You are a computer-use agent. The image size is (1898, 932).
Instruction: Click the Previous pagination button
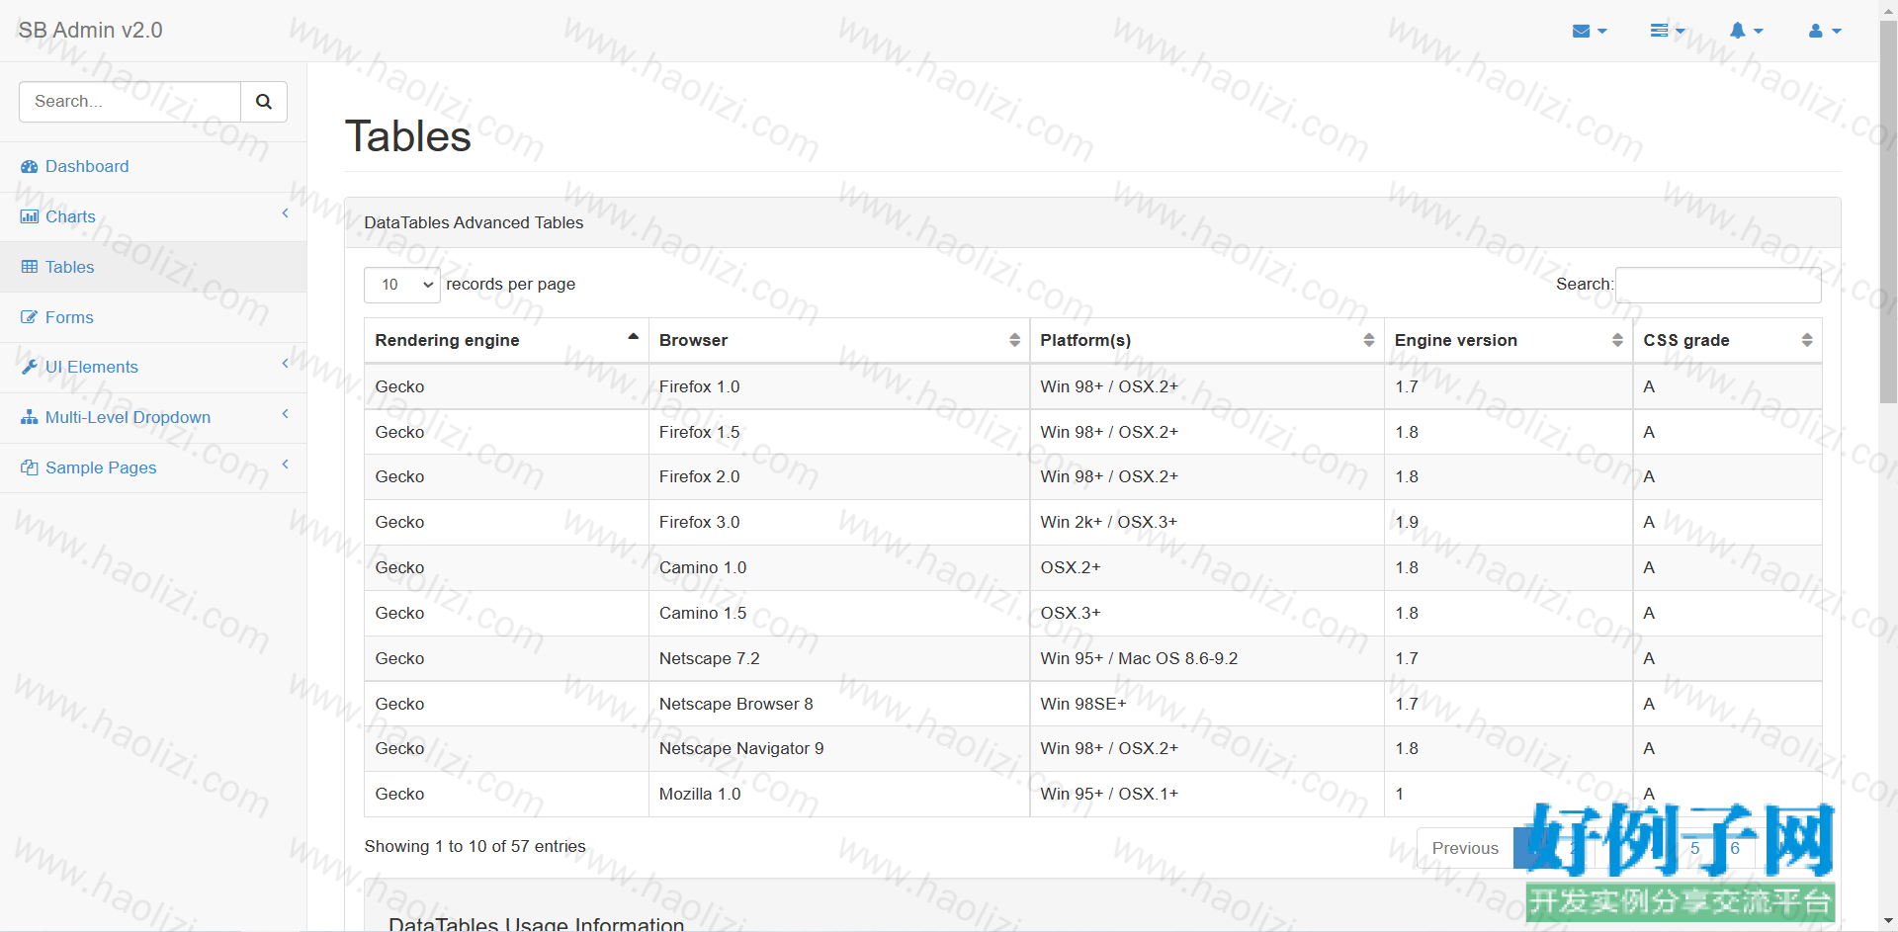point(1465,848)
